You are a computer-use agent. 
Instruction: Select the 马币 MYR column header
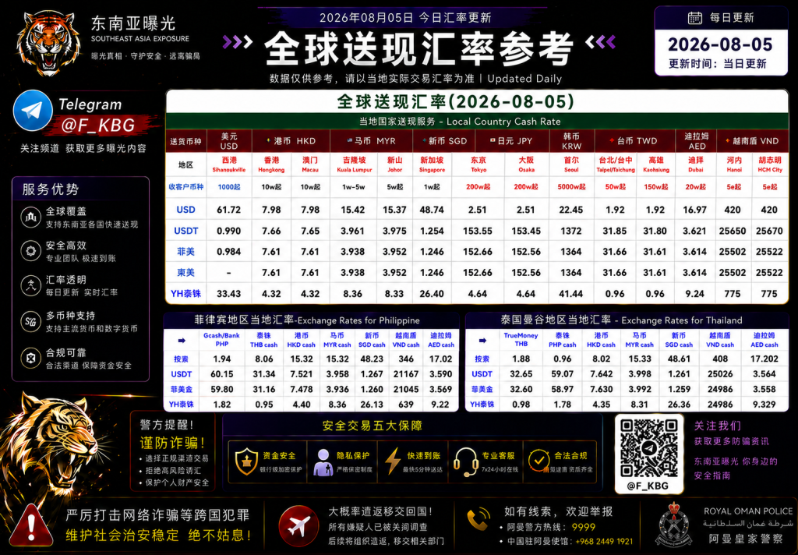371,141
